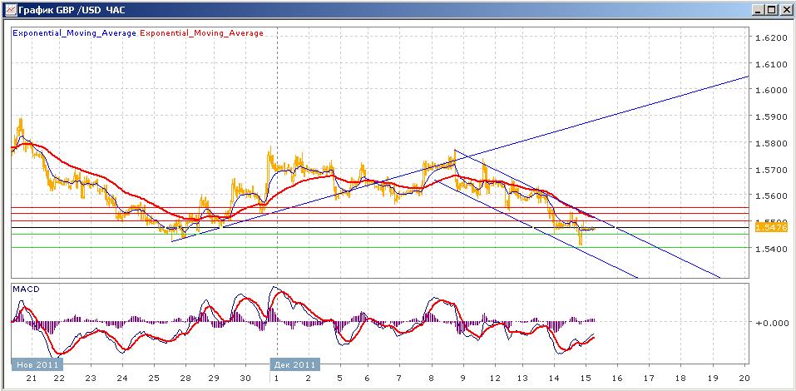Click date label 29 on time axis

[x=214, y=379]
